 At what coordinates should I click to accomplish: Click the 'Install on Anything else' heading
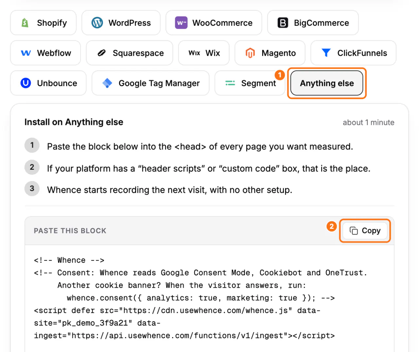[74, 122]
